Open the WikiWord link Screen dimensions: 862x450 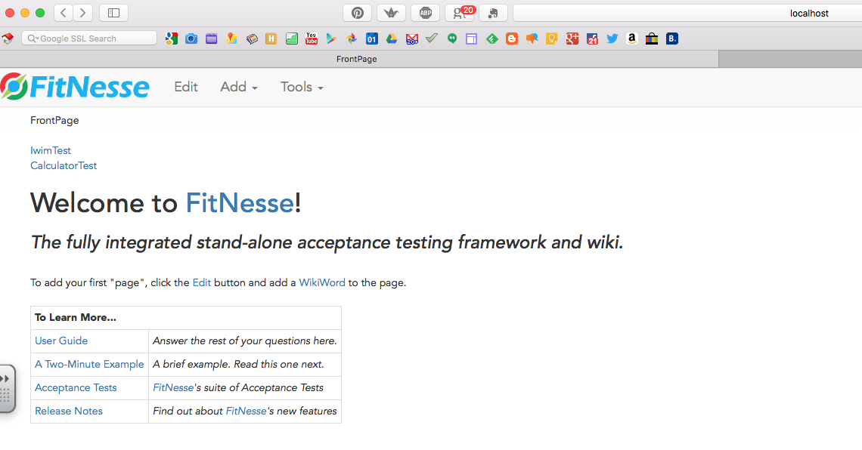(322, 282)
